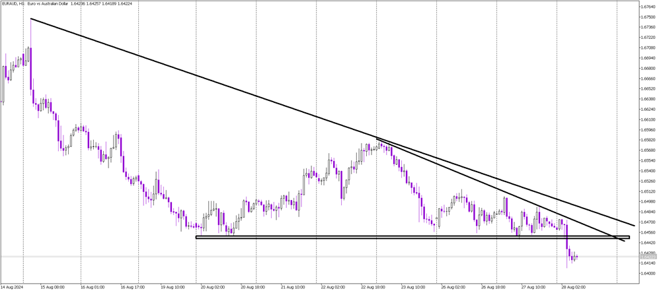
Task: Click the 1.65540 price axis label
Action: (x=648, y=160)
